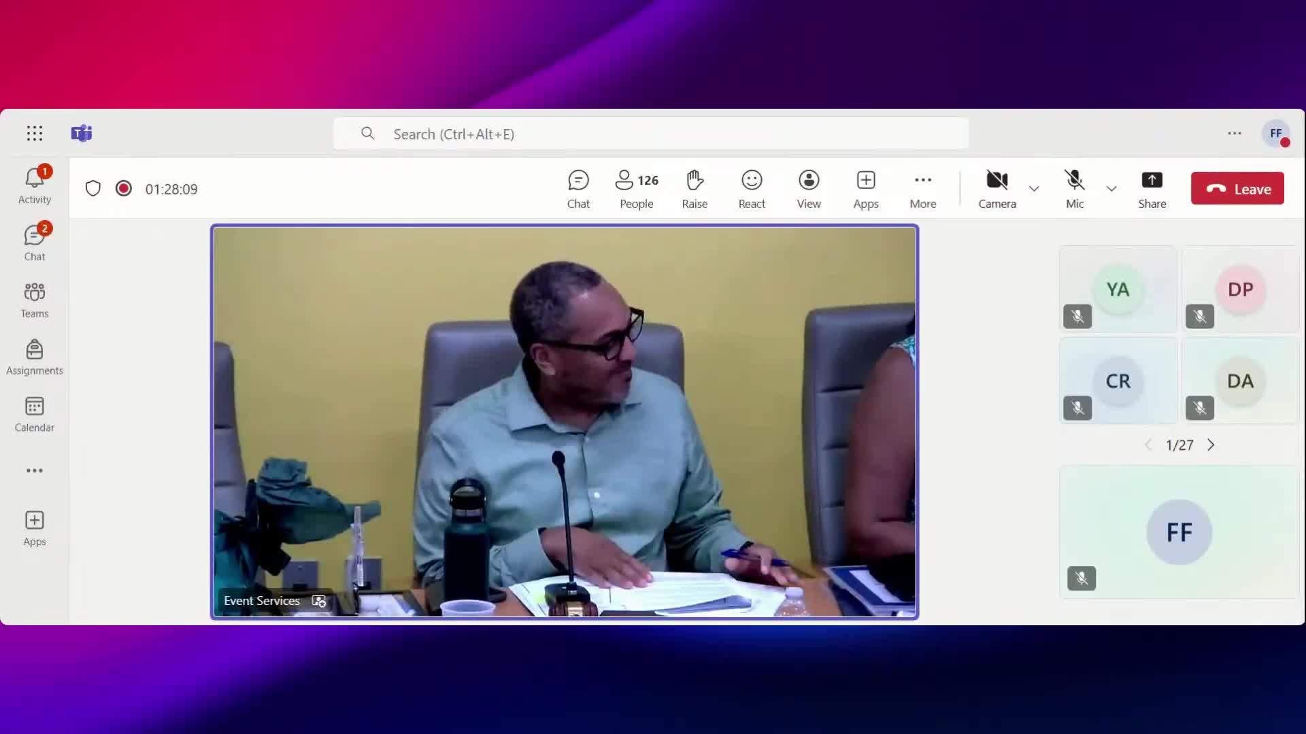This screenshot has height=734, width=1306.
Task: Leave the meeting
Action: pos(1237,189)
